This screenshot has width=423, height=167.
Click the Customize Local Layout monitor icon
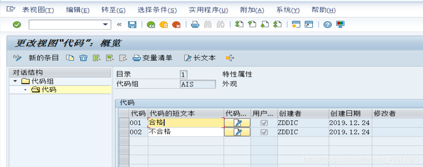340,25
